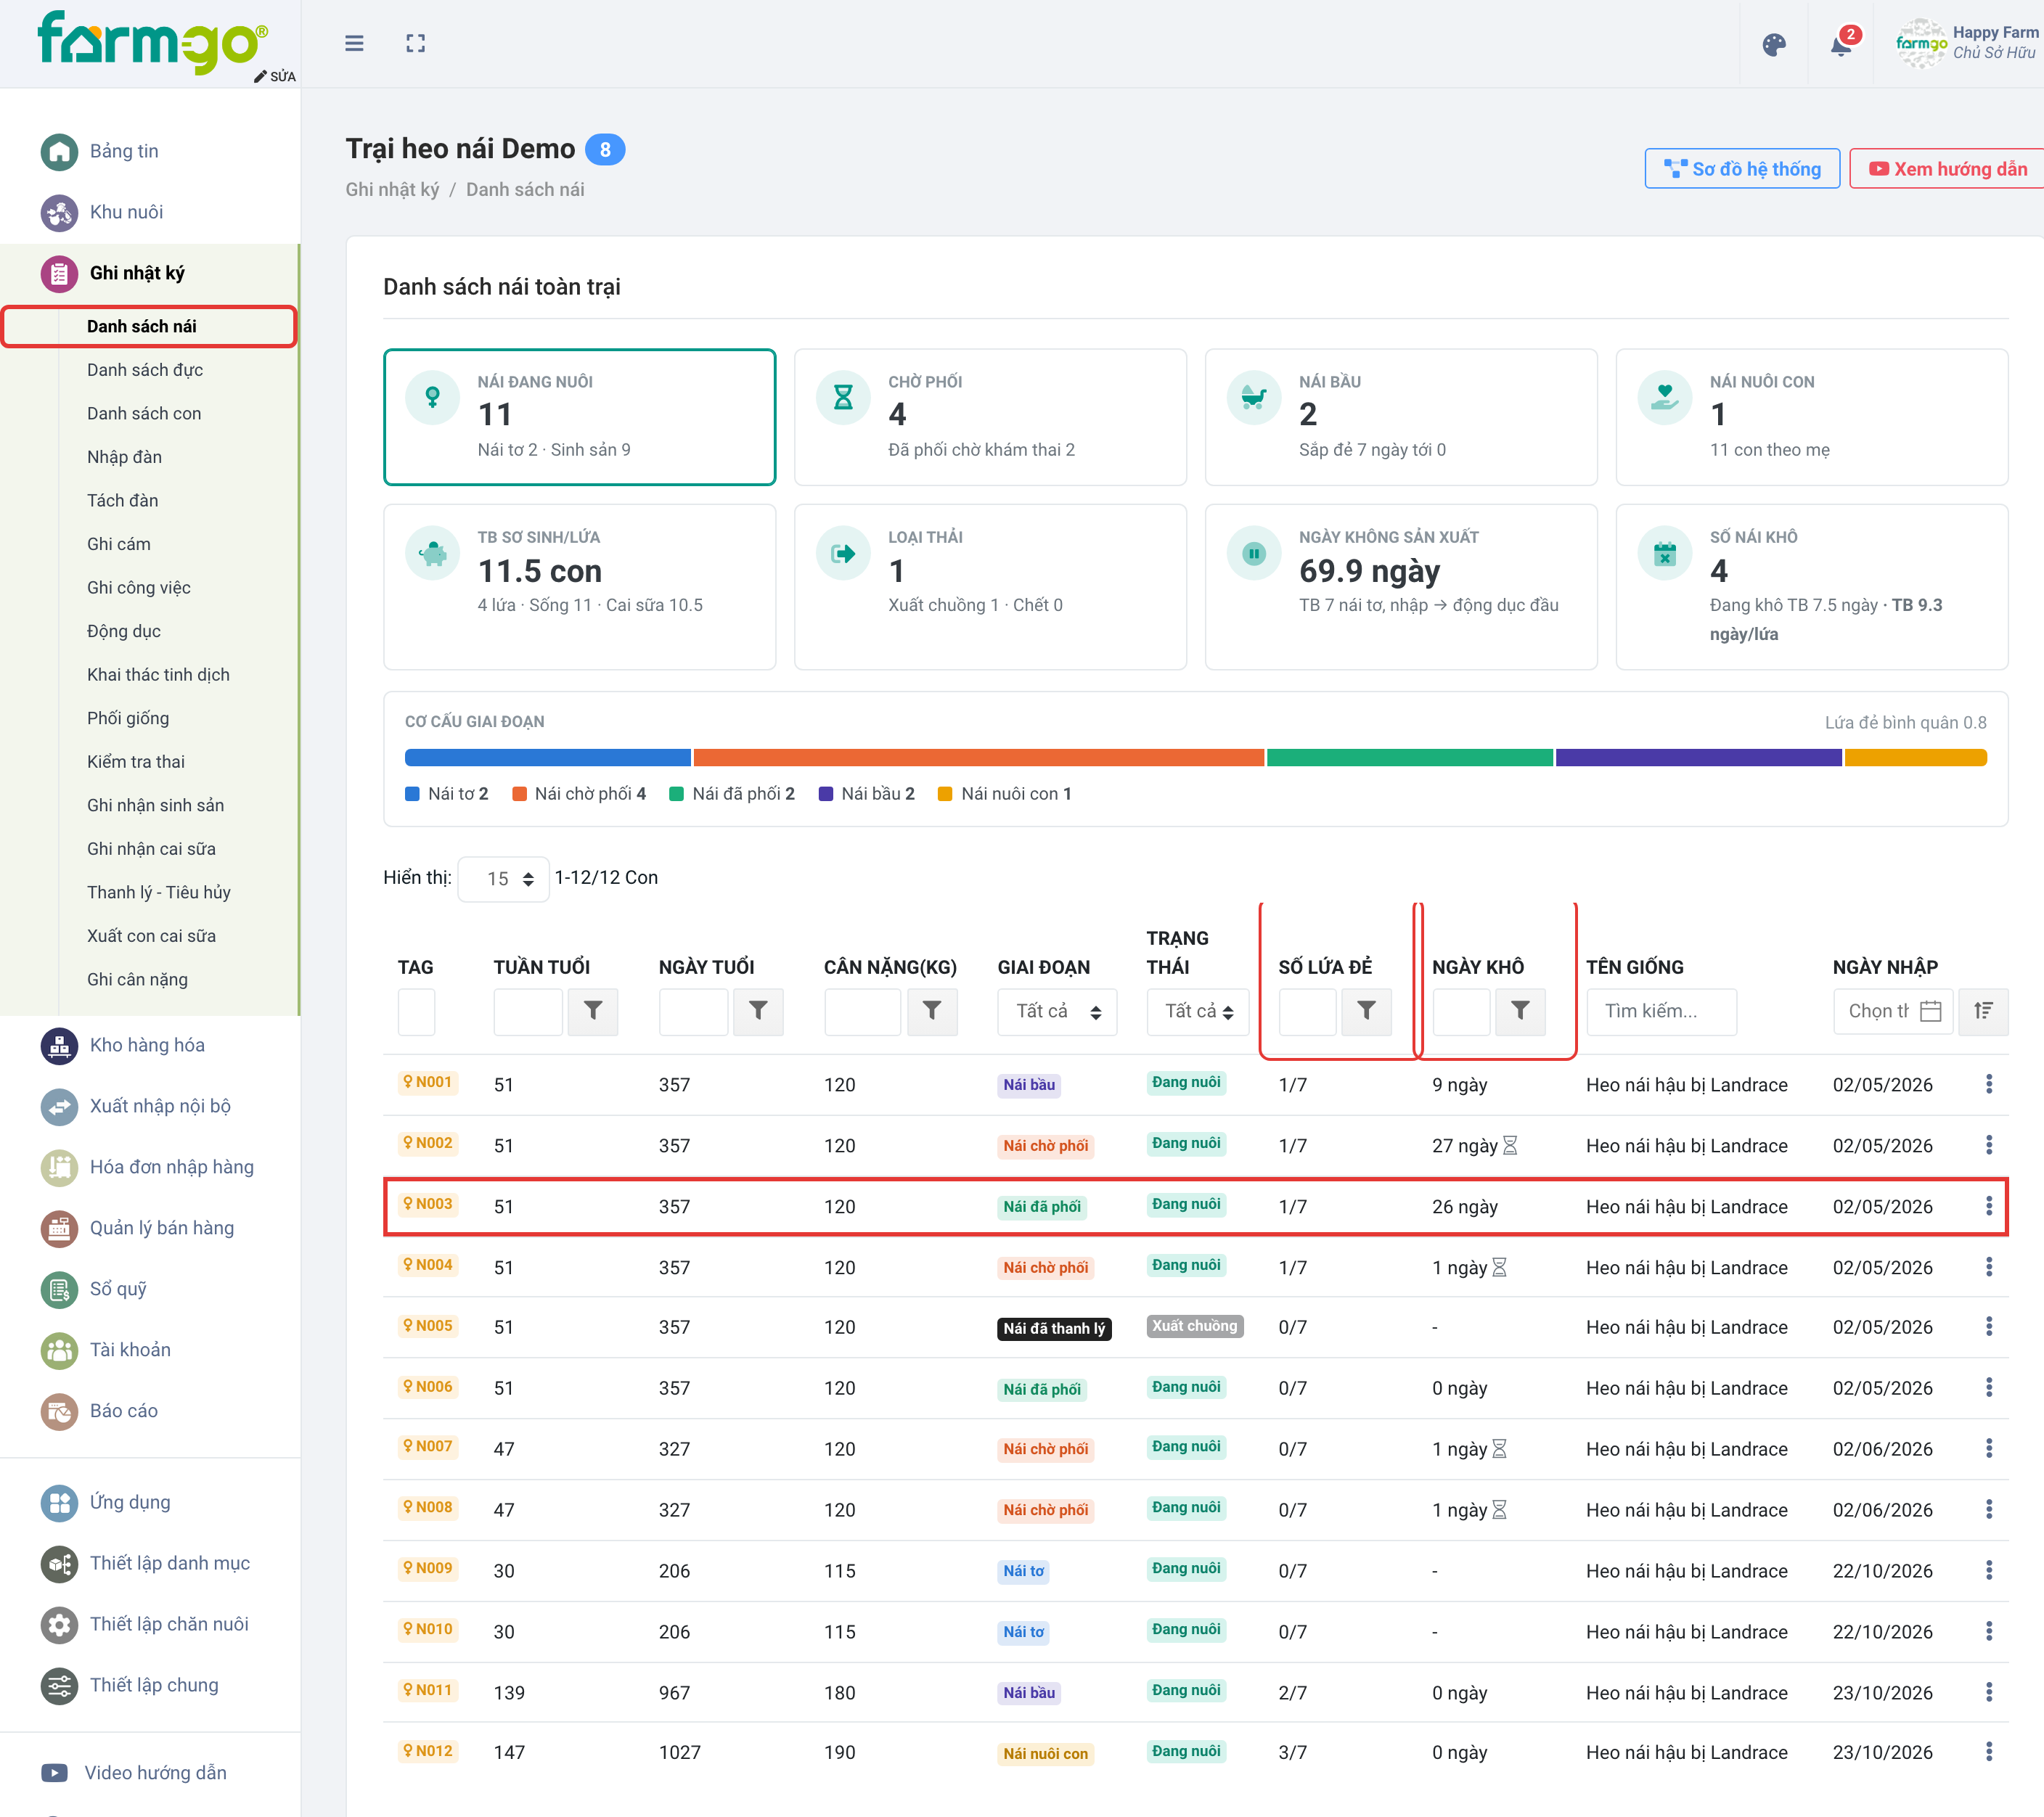Open the Trạng thái Tất cả dropdown
Screen dimensions: 2044x1817
click(x=1199, y=1012)
